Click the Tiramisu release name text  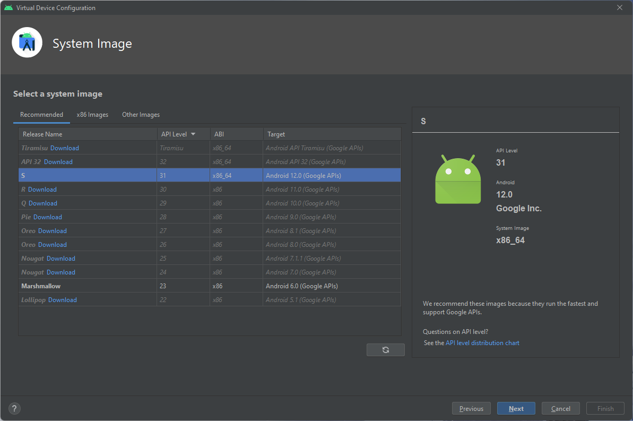(x=34, y=148)
